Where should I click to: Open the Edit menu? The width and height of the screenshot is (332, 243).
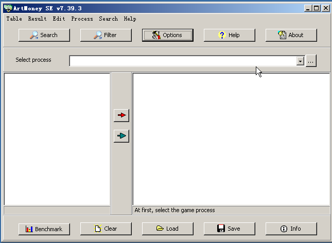click(x=59, y=19)
